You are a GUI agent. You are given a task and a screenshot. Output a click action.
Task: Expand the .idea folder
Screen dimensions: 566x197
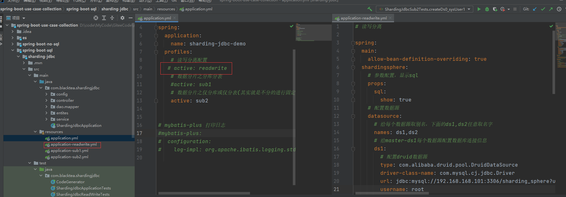13,32
